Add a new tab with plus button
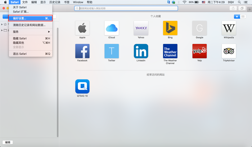 tap(249, 9)
